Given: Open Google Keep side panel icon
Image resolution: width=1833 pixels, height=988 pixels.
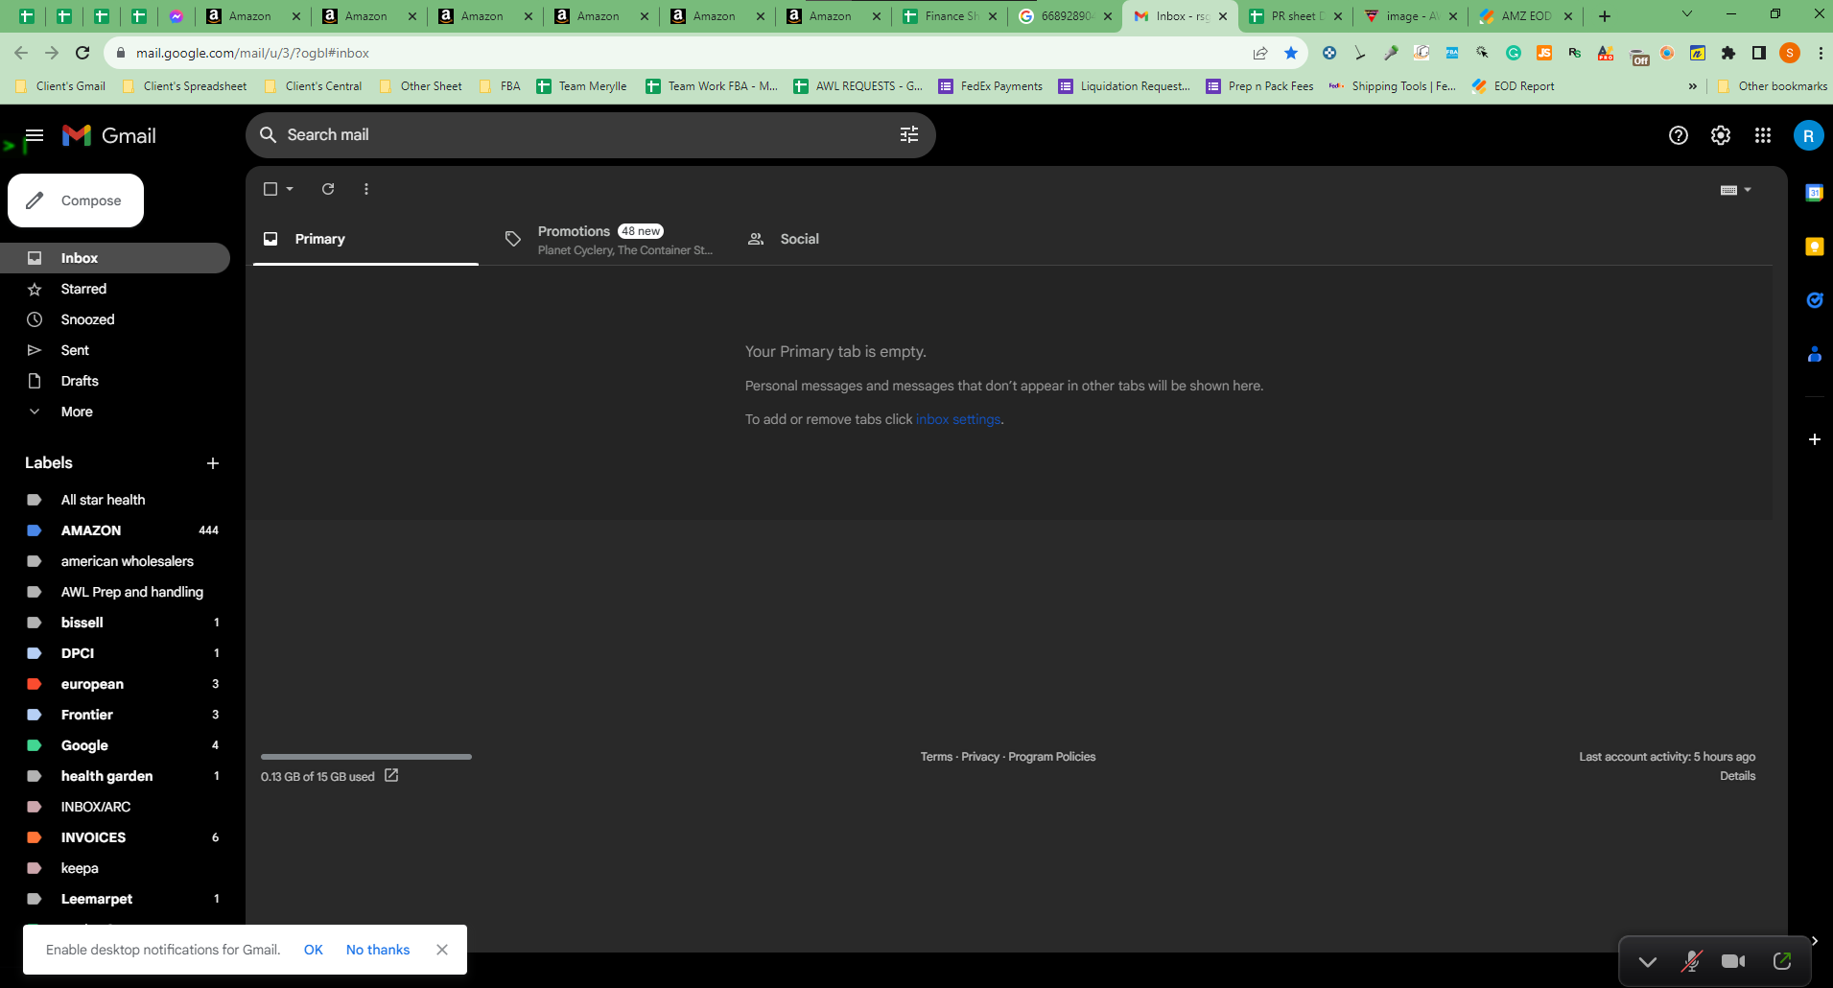Looking at the screenshot, I should coord(1814,247).
